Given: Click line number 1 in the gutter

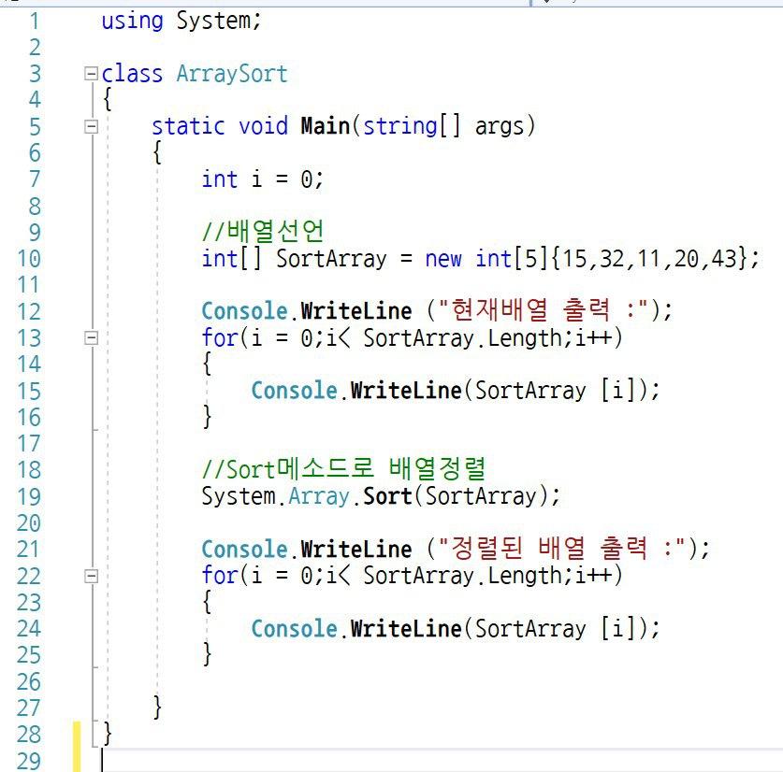Looking at the screenshot, I should [x=35, y=21].
